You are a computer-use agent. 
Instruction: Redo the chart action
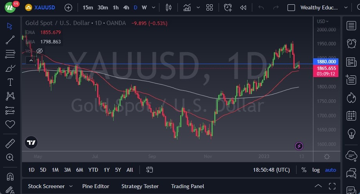click(x=276, y=7)
